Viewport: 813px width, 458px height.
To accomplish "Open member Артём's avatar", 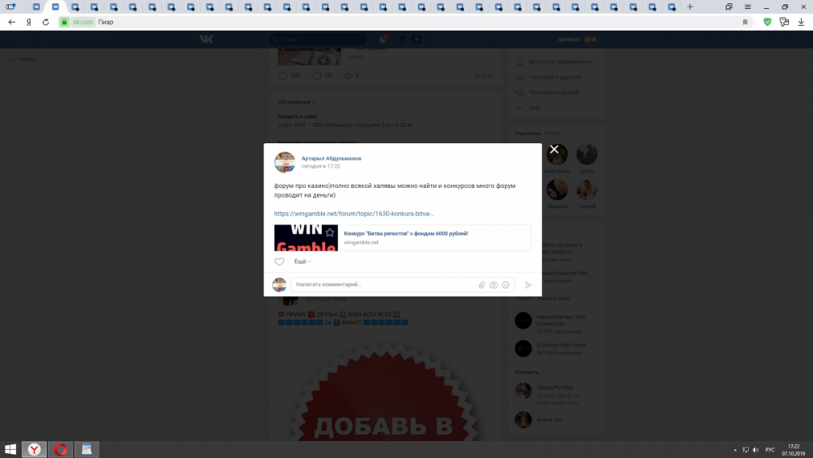I will click(x=586, y=155).
